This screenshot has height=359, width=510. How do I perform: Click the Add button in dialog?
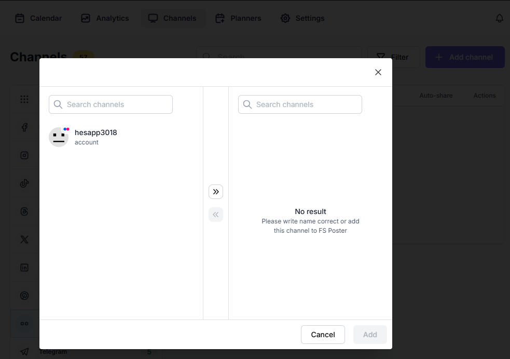pos(370,335)
